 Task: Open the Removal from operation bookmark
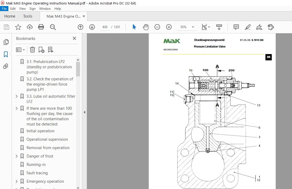tap(48, 148)
